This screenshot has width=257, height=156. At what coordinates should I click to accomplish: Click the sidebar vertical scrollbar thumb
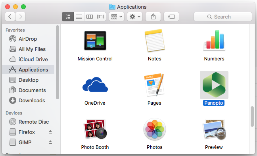coord(57,62)
